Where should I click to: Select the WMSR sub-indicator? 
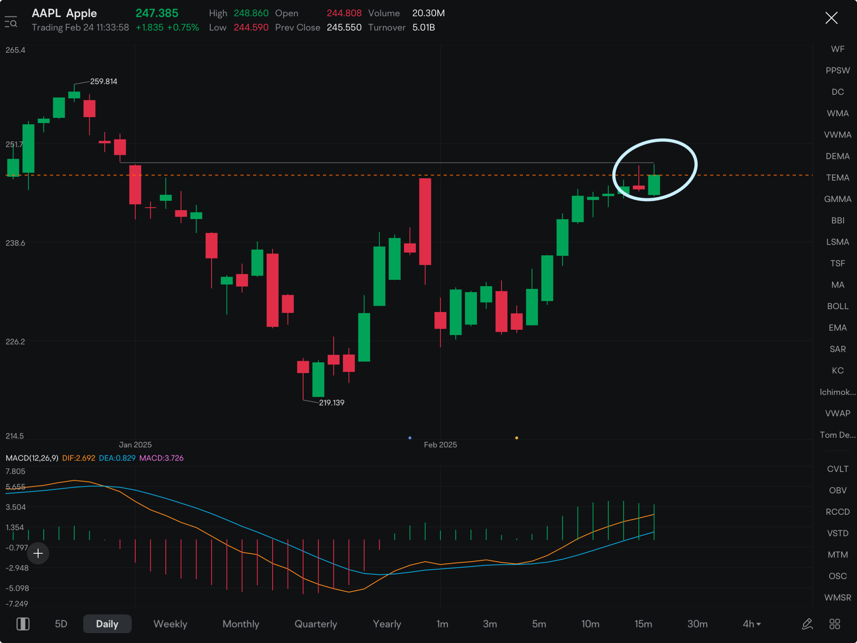(x=838, y=598)
